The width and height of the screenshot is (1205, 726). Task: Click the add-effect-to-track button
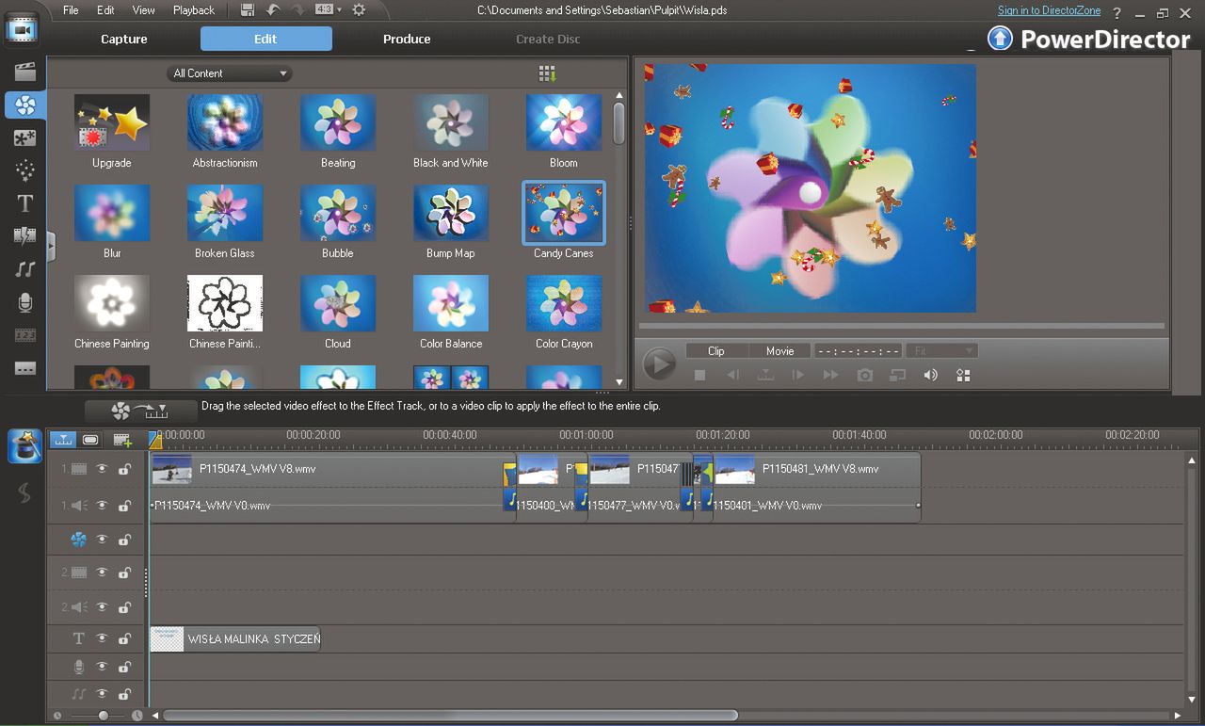(x=139, y=411)
